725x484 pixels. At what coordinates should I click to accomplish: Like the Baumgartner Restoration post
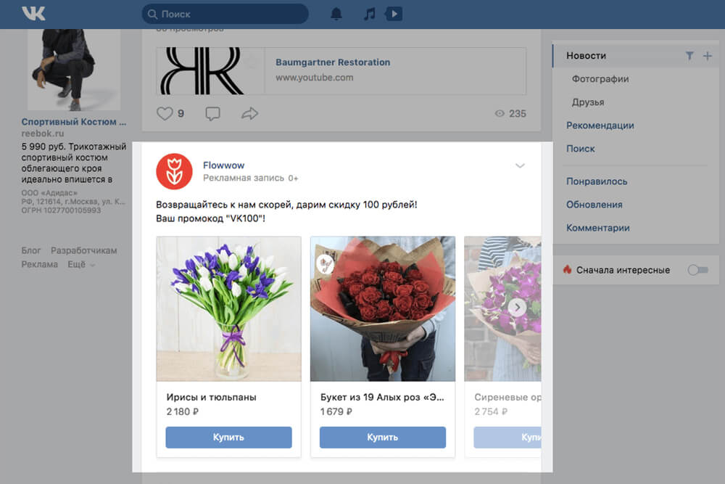[165, 113]
